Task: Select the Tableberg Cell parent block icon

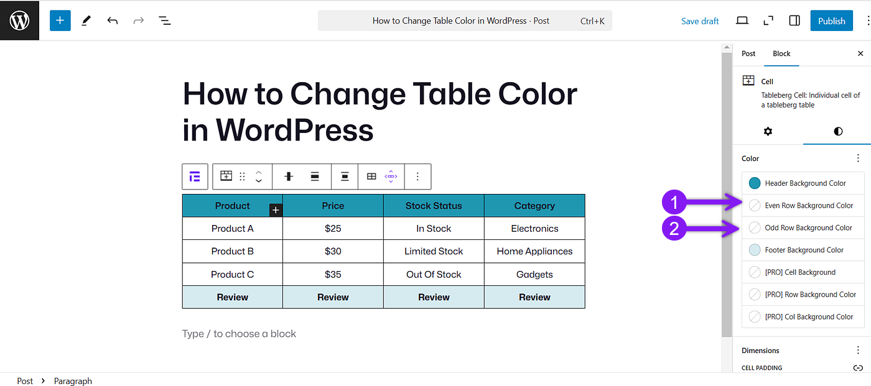Action: coord(195,177)
